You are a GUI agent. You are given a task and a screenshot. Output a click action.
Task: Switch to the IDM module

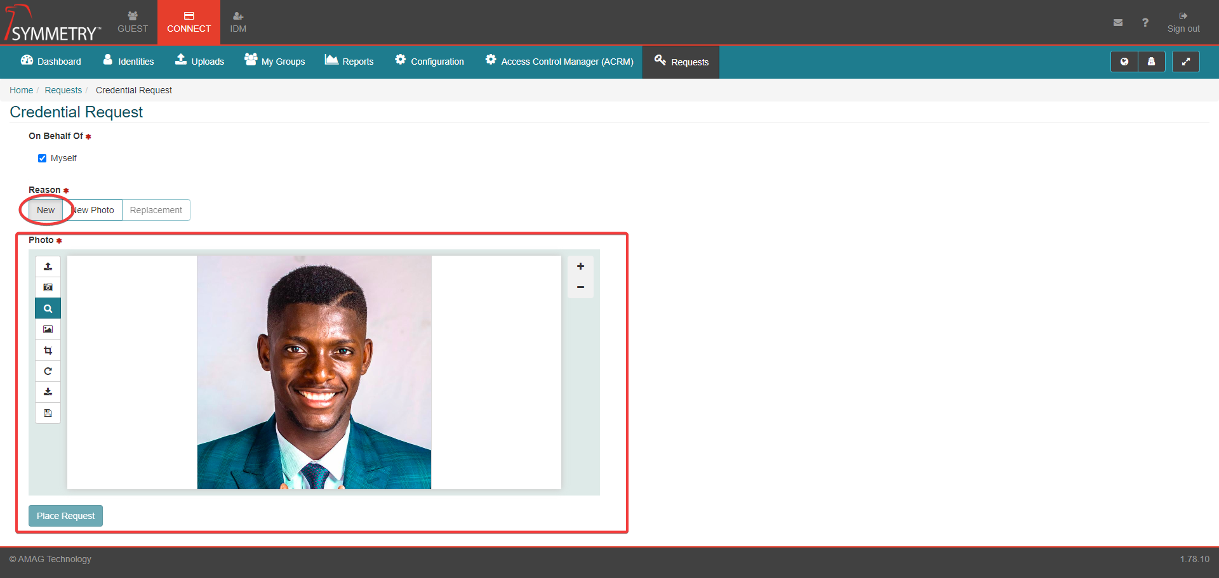(238, 22)
